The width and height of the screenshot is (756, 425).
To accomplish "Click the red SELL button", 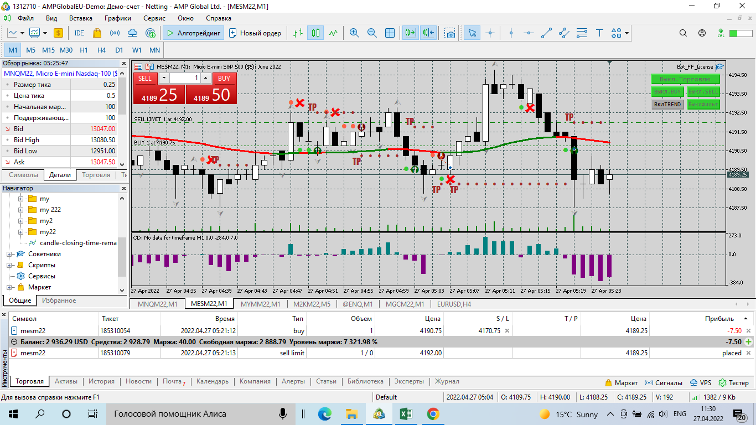I will [145, 79].
